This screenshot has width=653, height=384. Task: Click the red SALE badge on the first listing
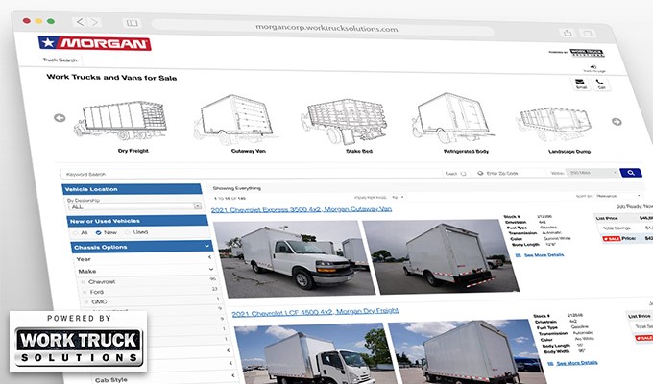611,239
